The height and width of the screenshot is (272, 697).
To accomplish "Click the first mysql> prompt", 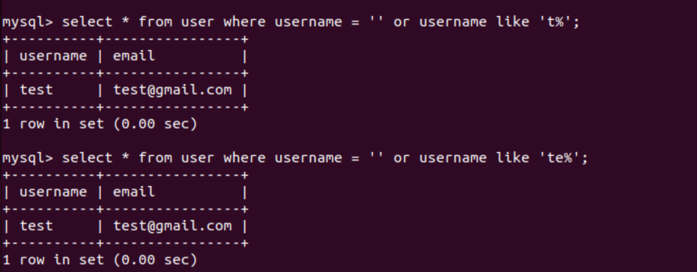I will (28, 23).
